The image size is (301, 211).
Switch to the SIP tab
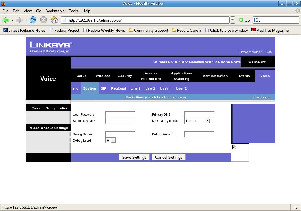click(103, 88)
